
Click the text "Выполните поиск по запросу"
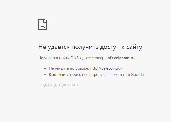[75, 75]
